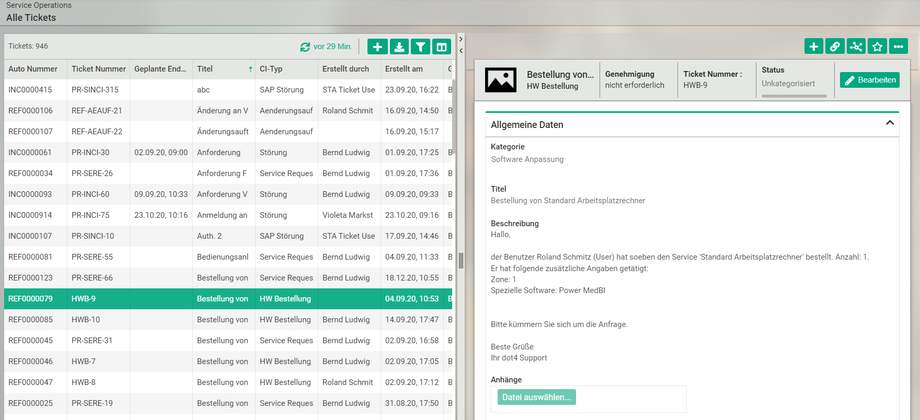Select ticket row REF0000034

pyautogui.click(x=228, y=173)
